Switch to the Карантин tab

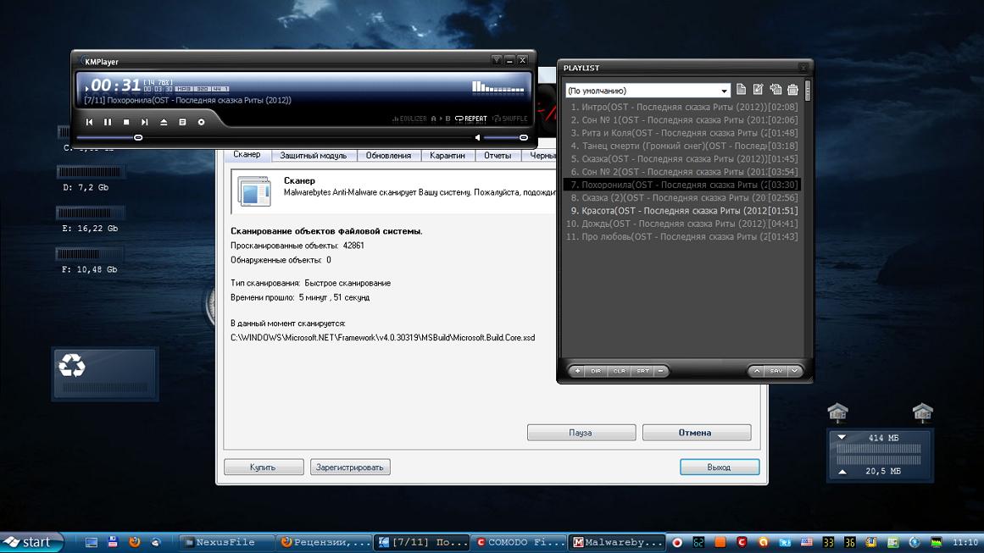point(447,156)
